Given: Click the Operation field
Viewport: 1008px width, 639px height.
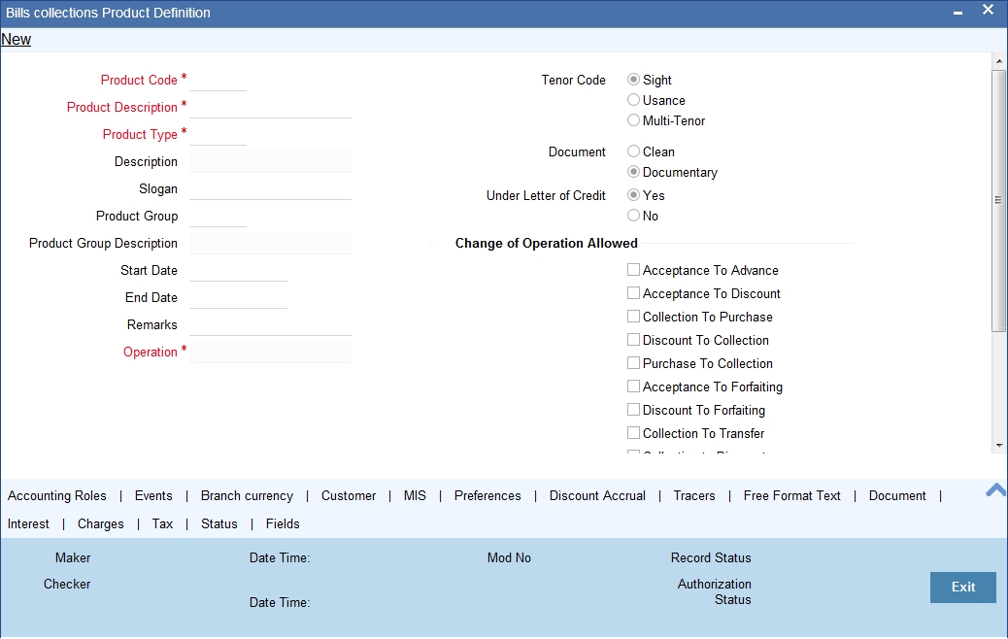Looking at the screenshot, I should pos(270,352).
